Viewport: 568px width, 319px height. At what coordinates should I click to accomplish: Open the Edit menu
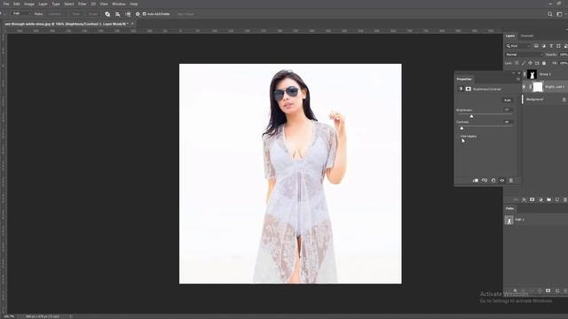pyautogui.click(x=17, y=4)
